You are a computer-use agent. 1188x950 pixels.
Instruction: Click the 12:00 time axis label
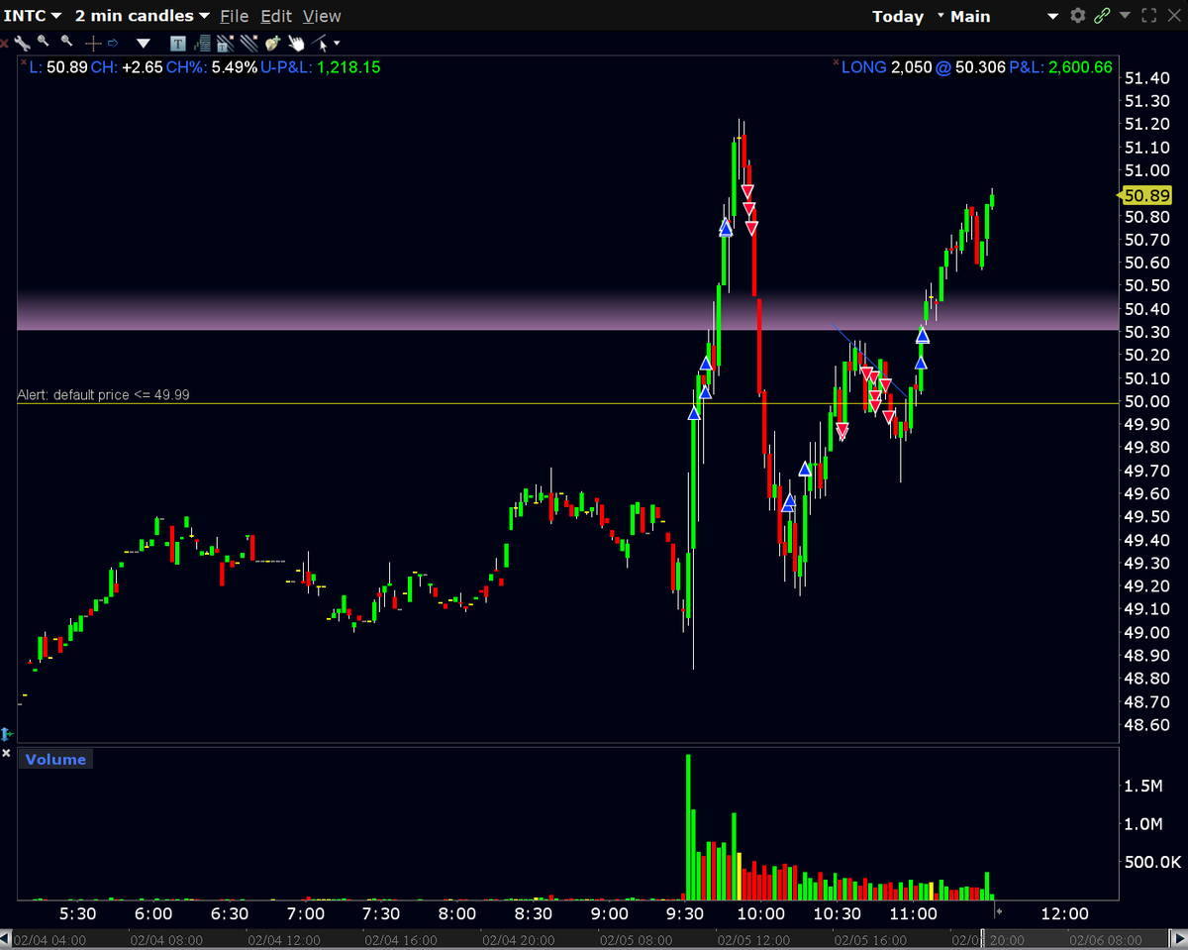[1065, 913]
